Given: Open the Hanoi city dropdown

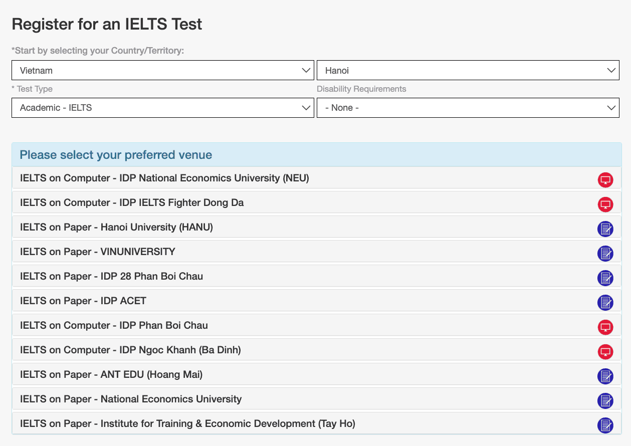Looking at the screenshot, I should click(x=468, y=70).
